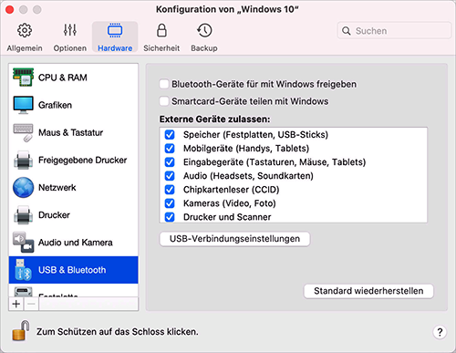The width and height of the screenshot is (456, 353).
Task: Open the Sicherheit lock tab
Action: point(161,37)
